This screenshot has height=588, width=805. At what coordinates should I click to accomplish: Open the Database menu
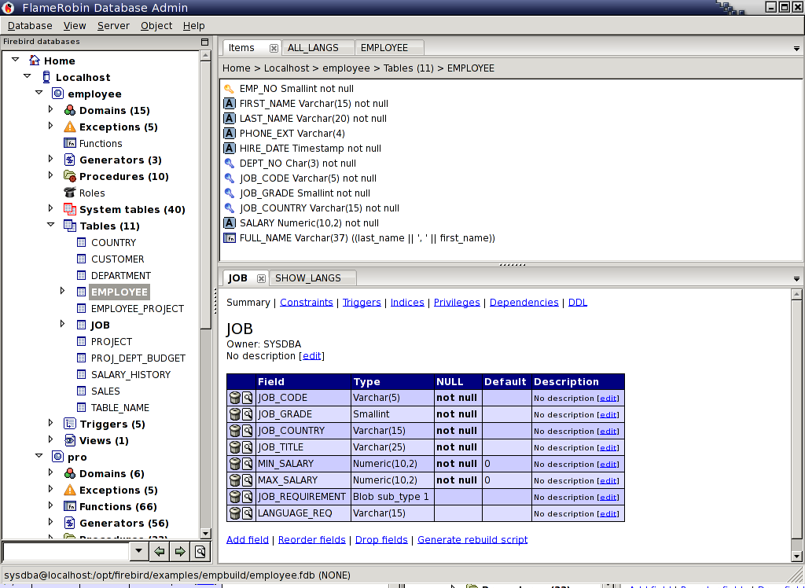click(x=30, y=26)
